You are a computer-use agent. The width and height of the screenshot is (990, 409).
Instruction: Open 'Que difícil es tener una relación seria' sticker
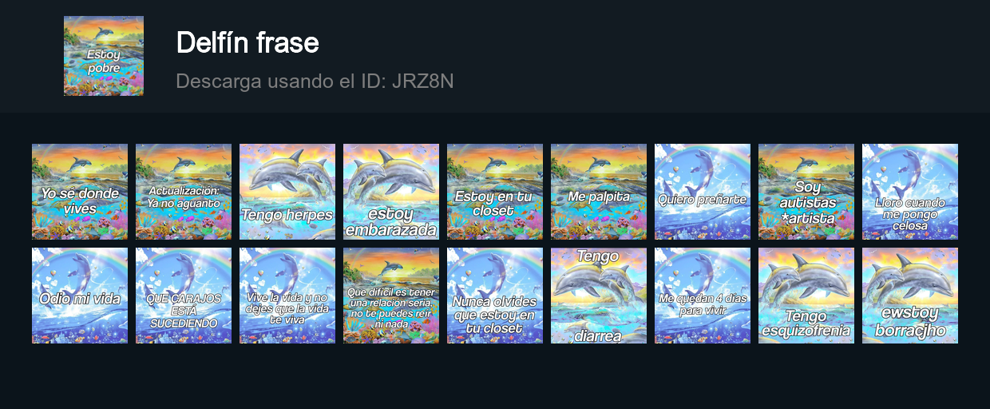pyautogui.click(x=391, y=296)
